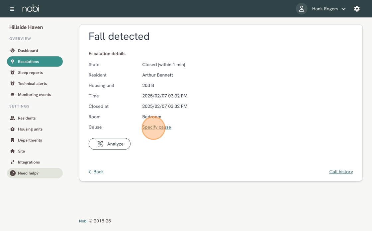Open Technical alerts page
Viewport: 372px width, 231px height.
tap(35, 83)
